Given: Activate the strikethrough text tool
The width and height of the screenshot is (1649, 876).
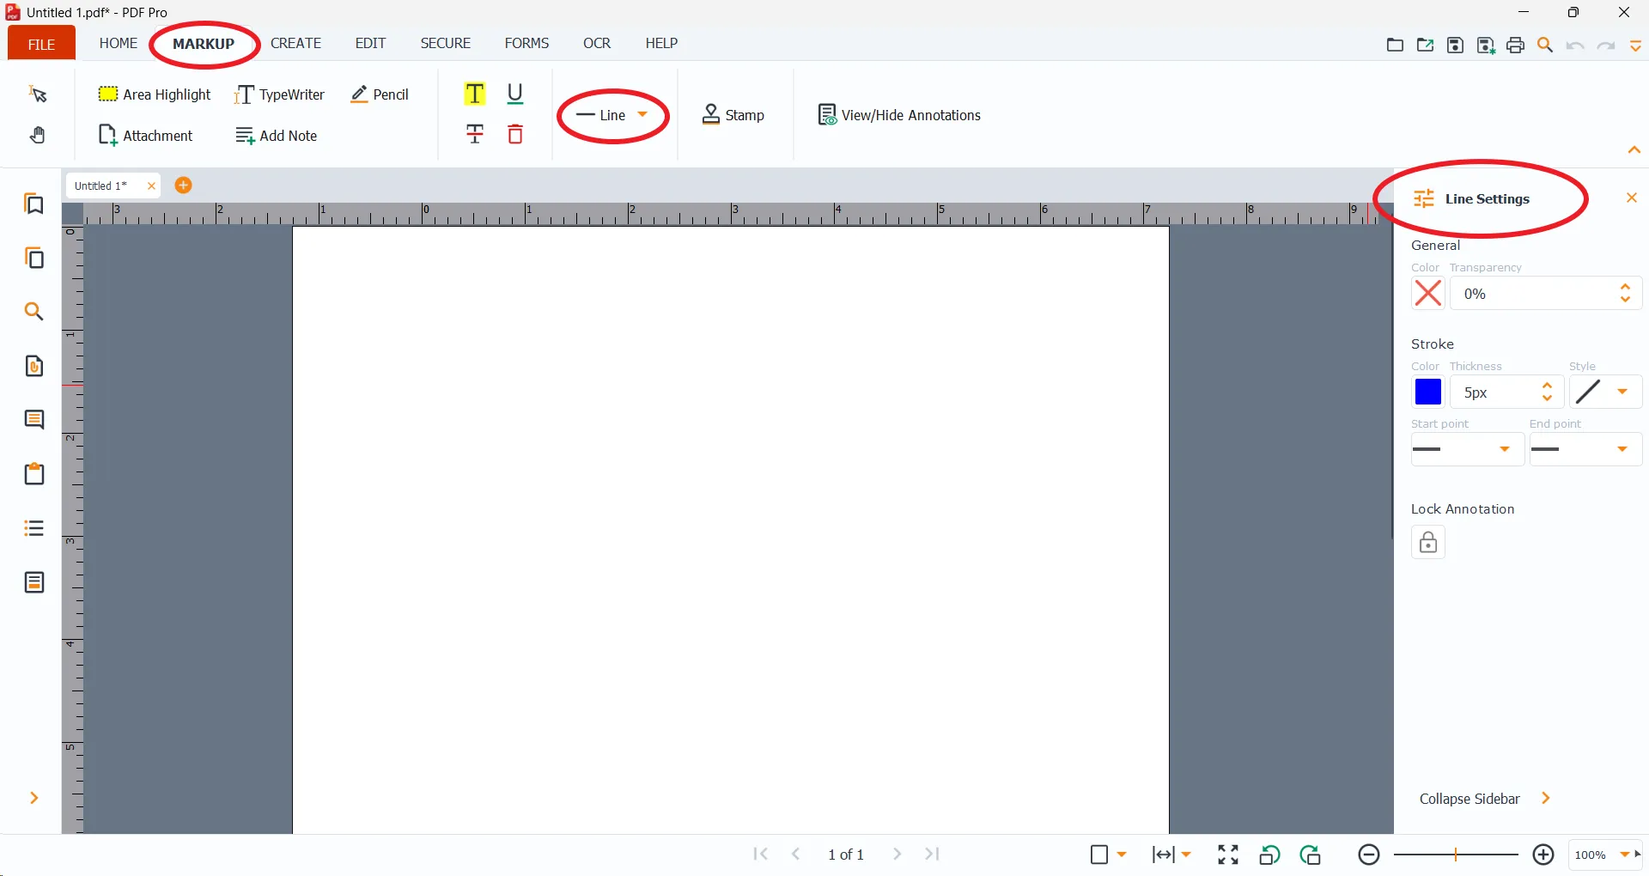Looking at the screenshot, I should pyautogui.click(x=475, y=134).
